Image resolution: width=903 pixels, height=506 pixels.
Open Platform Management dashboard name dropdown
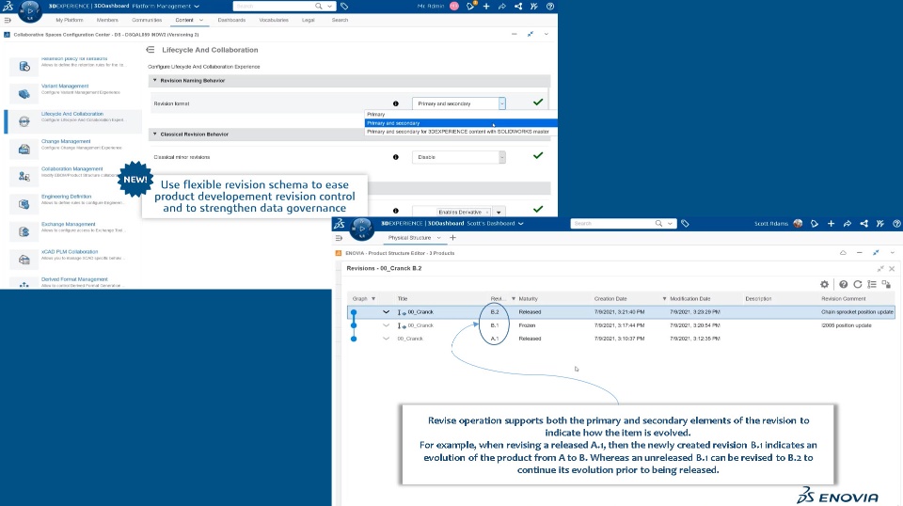click(x=197, y=7)
